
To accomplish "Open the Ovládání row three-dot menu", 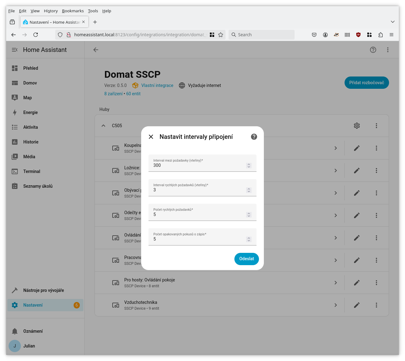I will pos(376,238).
